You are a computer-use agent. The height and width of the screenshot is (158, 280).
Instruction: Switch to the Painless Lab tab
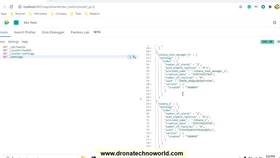(x=80, y=32)
